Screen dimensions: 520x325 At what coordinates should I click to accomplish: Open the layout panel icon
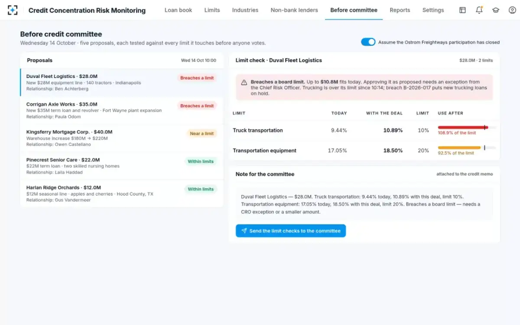click(462, 10)
